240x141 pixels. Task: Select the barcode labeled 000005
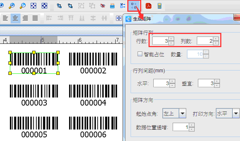coord(34,127)
